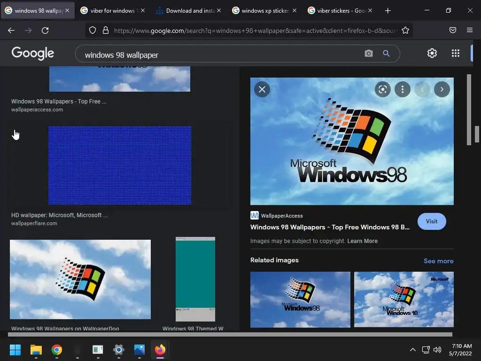
Task: Go back to the previous page
Action: click(11, 31)
